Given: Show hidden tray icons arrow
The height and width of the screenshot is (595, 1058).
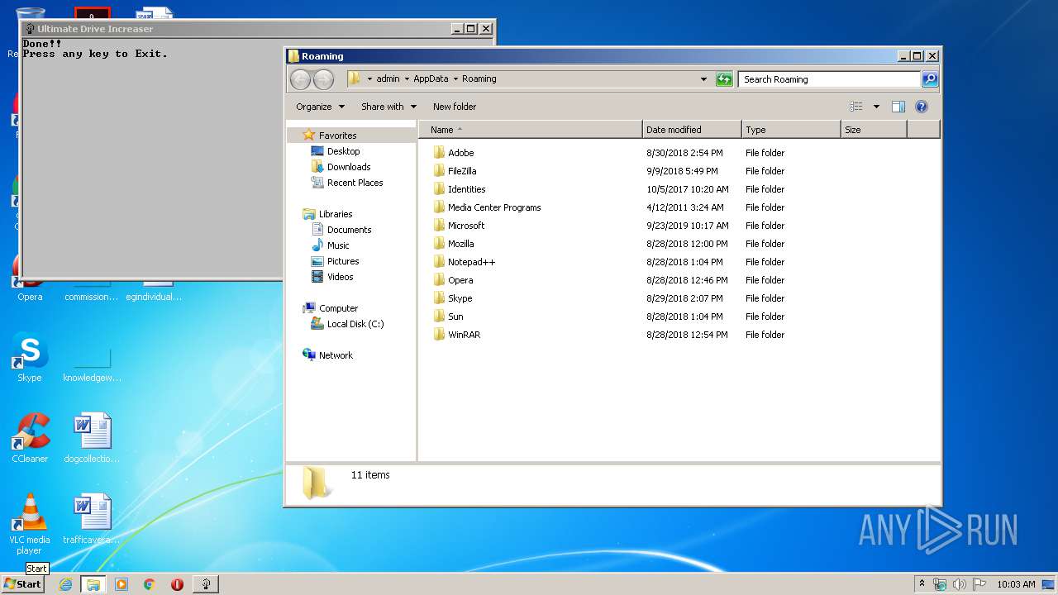Looking at the screenshot, I should 922,583.
